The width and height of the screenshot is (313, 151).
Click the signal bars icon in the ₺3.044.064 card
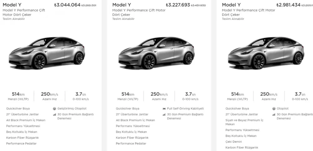55,114
